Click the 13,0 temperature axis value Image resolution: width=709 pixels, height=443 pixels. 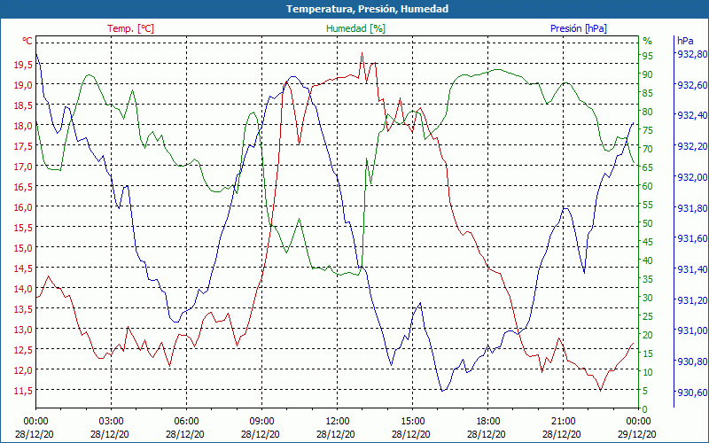point(23,330)
